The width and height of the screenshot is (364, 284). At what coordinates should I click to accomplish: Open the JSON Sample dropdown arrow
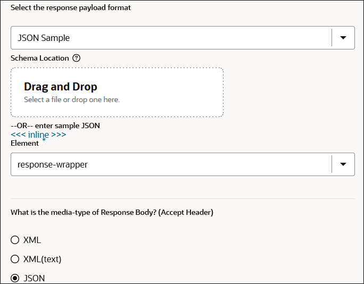click(343, 38)
